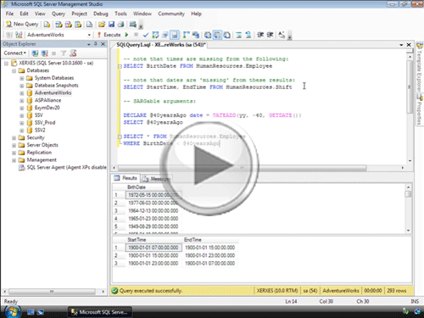424x318 pixels.
Task: Open the Query menu
Action: click(59, 14)
